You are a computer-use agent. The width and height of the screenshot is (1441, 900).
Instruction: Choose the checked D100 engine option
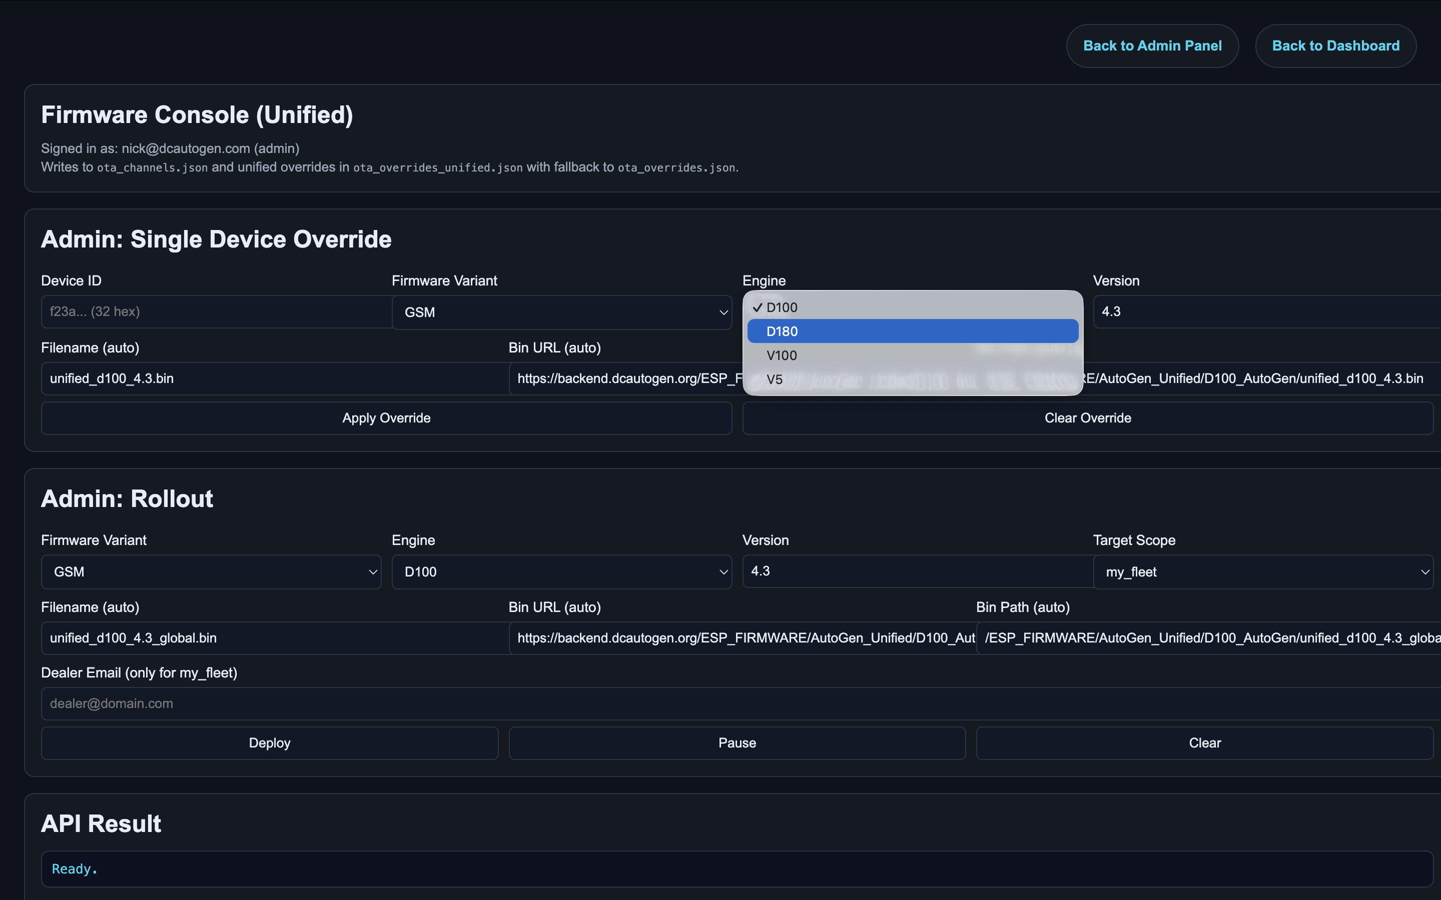(912, 307)
